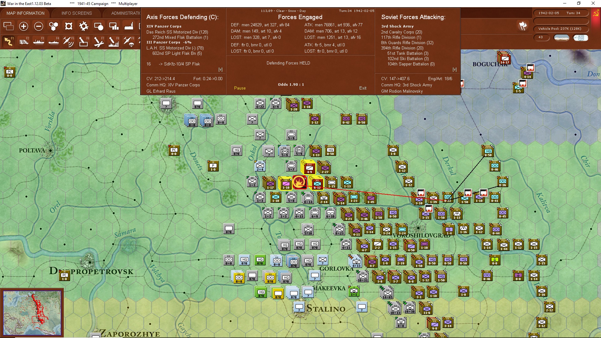Select F2 rail move mode icon
This screenshot has height=338, width=601.
[x=23, y=41]
